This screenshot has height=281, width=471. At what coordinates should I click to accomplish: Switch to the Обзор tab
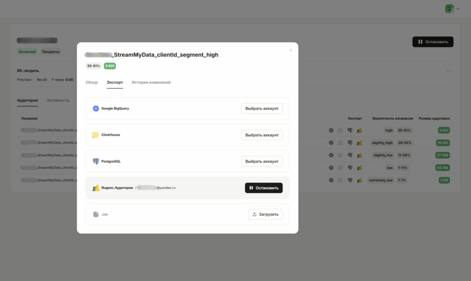tap(92, 82)
